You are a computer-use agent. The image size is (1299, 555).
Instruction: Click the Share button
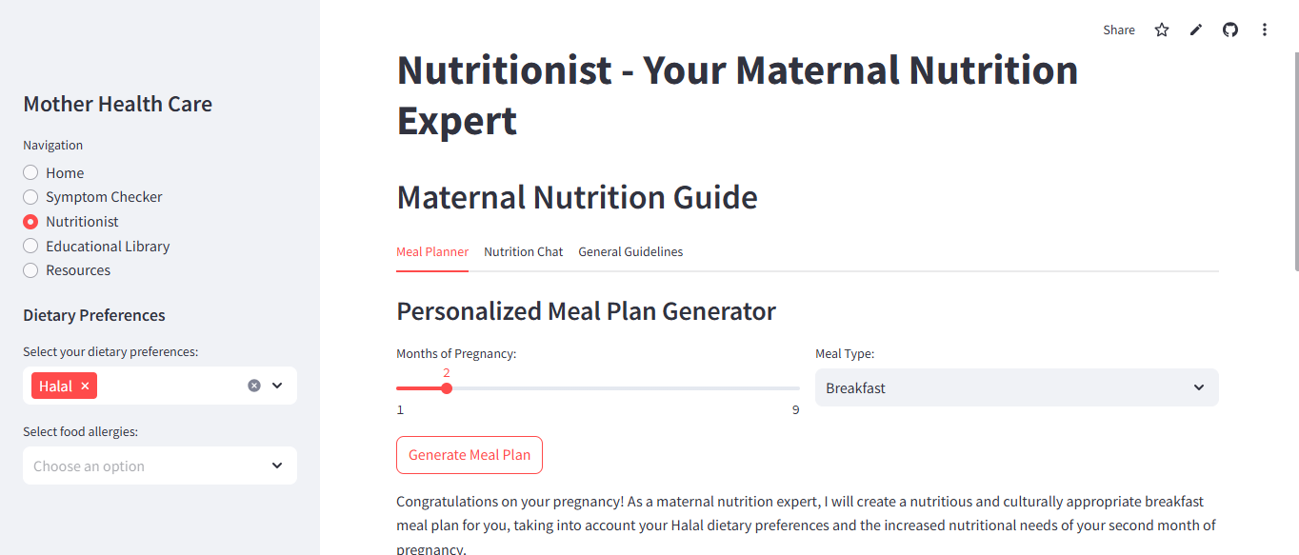tap(1119, 30)
